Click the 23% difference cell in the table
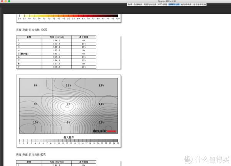 point(84,67)
